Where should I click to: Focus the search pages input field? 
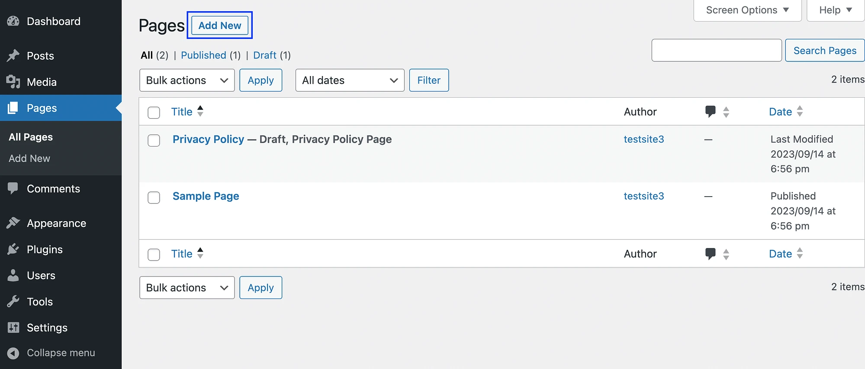[717, 51]
